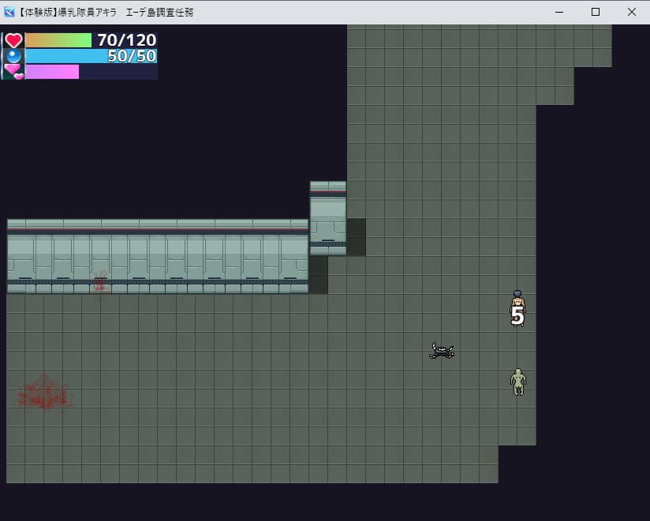The image size is (650, 521).
Task: Click the large blood splatter on floor
Action: click(x=44, y=393)
